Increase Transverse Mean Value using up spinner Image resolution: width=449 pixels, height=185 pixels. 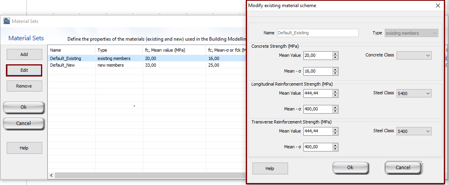[x=335, y=129]
